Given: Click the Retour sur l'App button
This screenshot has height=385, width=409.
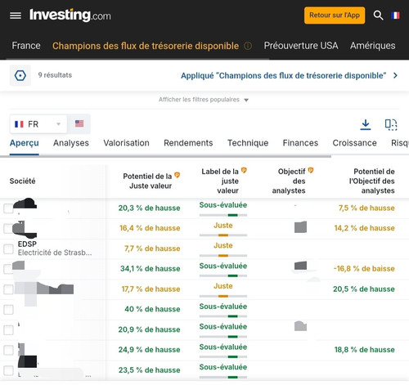Looking at the screenshot, I should click(335, 16).
